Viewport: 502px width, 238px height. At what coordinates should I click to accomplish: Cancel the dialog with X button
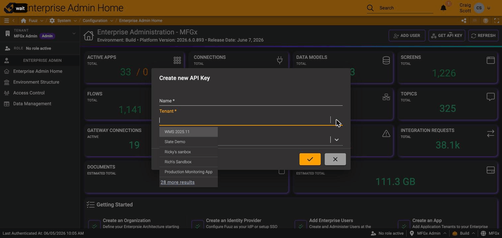tap(335, 159)
